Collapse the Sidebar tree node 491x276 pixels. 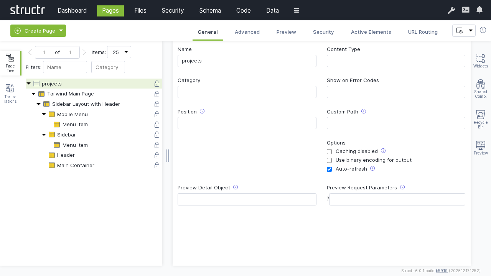[x=44, y=135]
